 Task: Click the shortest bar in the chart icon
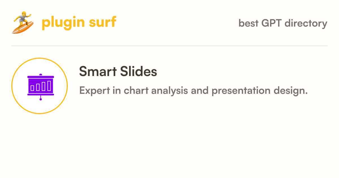point(32,88)
